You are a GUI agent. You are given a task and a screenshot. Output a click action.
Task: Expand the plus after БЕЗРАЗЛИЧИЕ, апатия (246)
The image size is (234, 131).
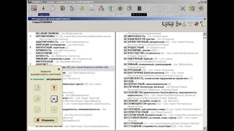pos(158,50)
